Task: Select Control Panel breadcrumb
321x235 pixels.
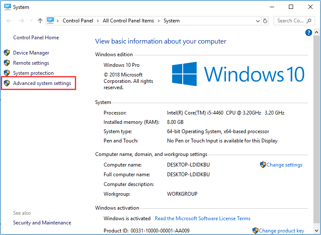Action: [x=77, y=21]
